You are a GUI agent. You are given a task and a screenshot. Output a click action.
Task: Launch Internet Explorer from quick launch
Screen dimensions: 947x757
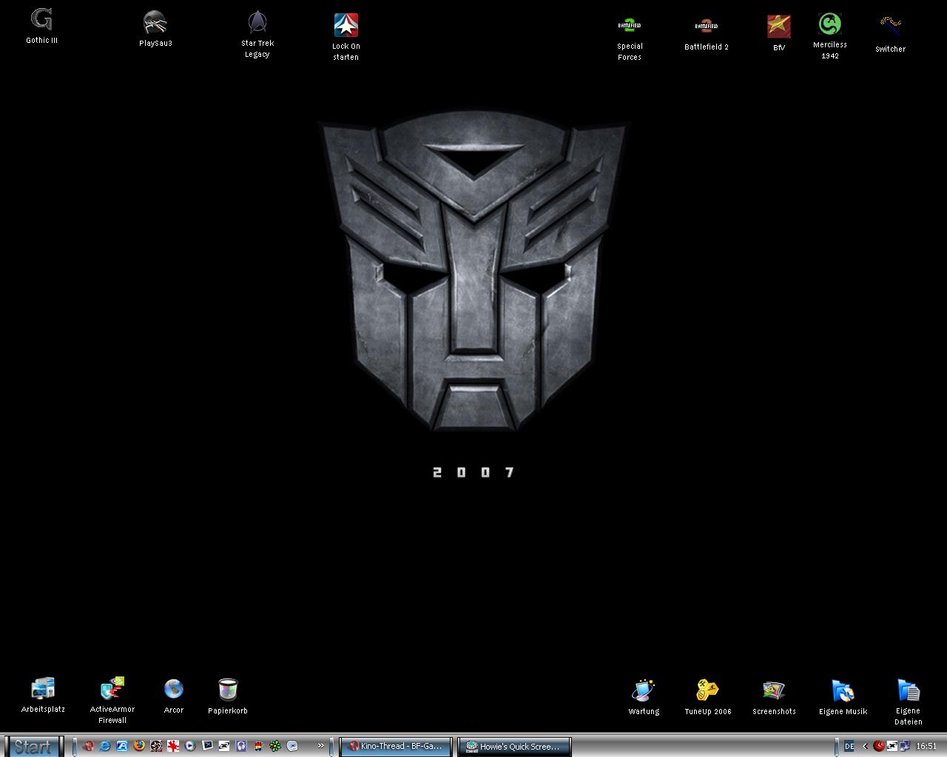(105, 746)
